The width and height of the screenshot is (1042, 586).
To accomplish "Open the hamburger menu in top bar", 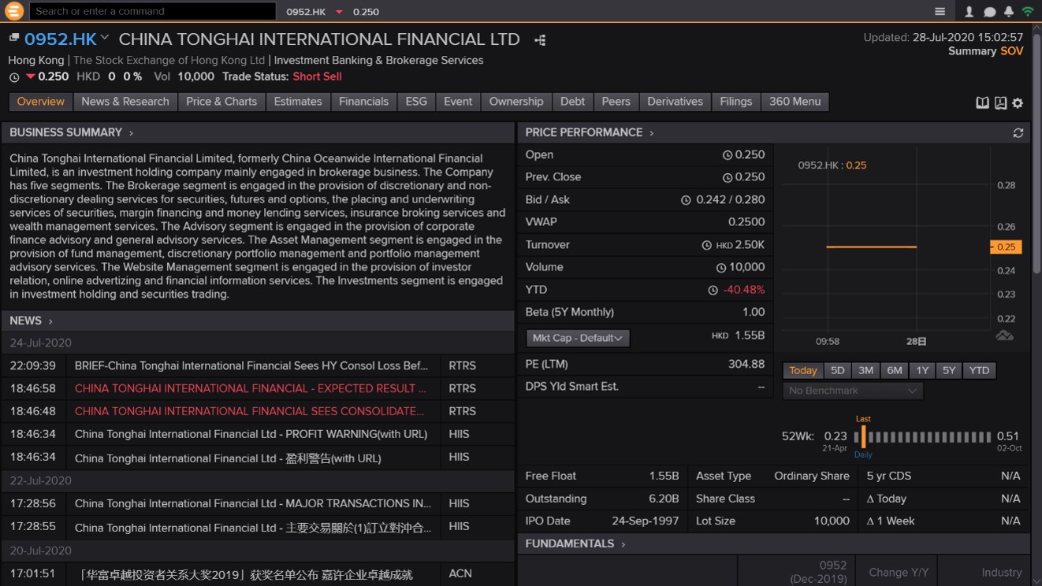I will click(940, 12).
